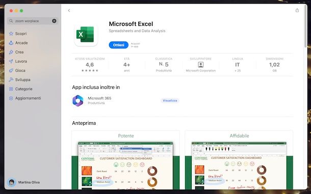311x194 pixels.
Task: Click the 1,02 GB size info
Action: (274, 65)
